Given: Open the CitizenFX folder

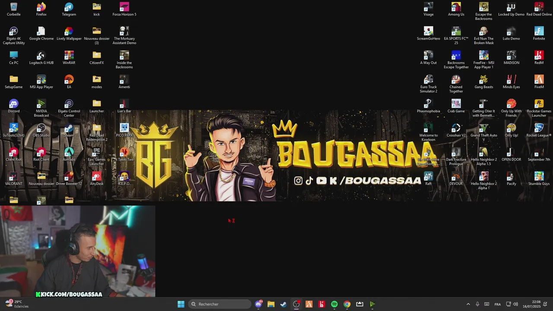Looking at the screenshot, I should point(97,58).
